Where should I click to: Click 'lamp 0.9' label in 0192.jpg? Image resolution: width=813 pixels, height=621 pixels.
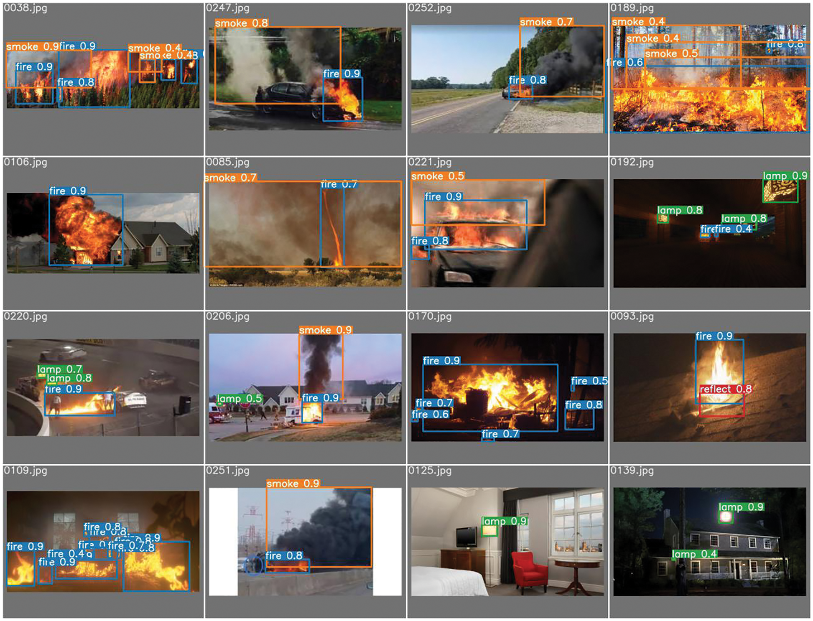click(785, 176)
